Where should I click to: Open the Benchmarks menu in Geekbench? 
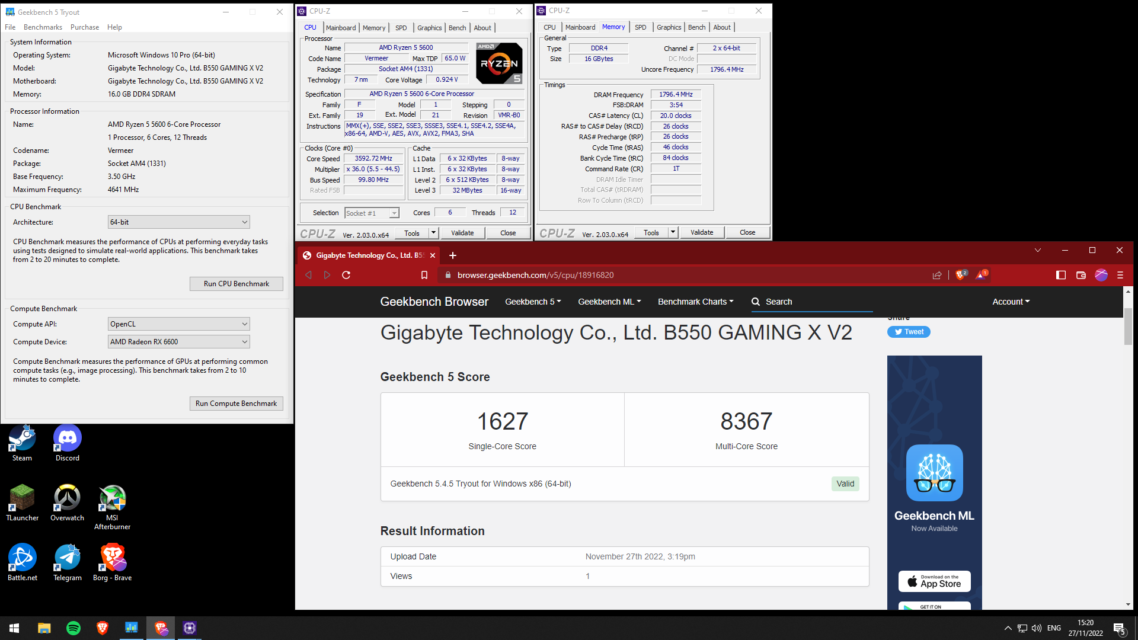pos(43,27)
